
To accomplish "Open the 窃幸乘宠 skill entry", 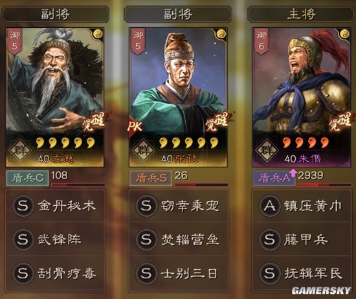I will click(178, 205).
